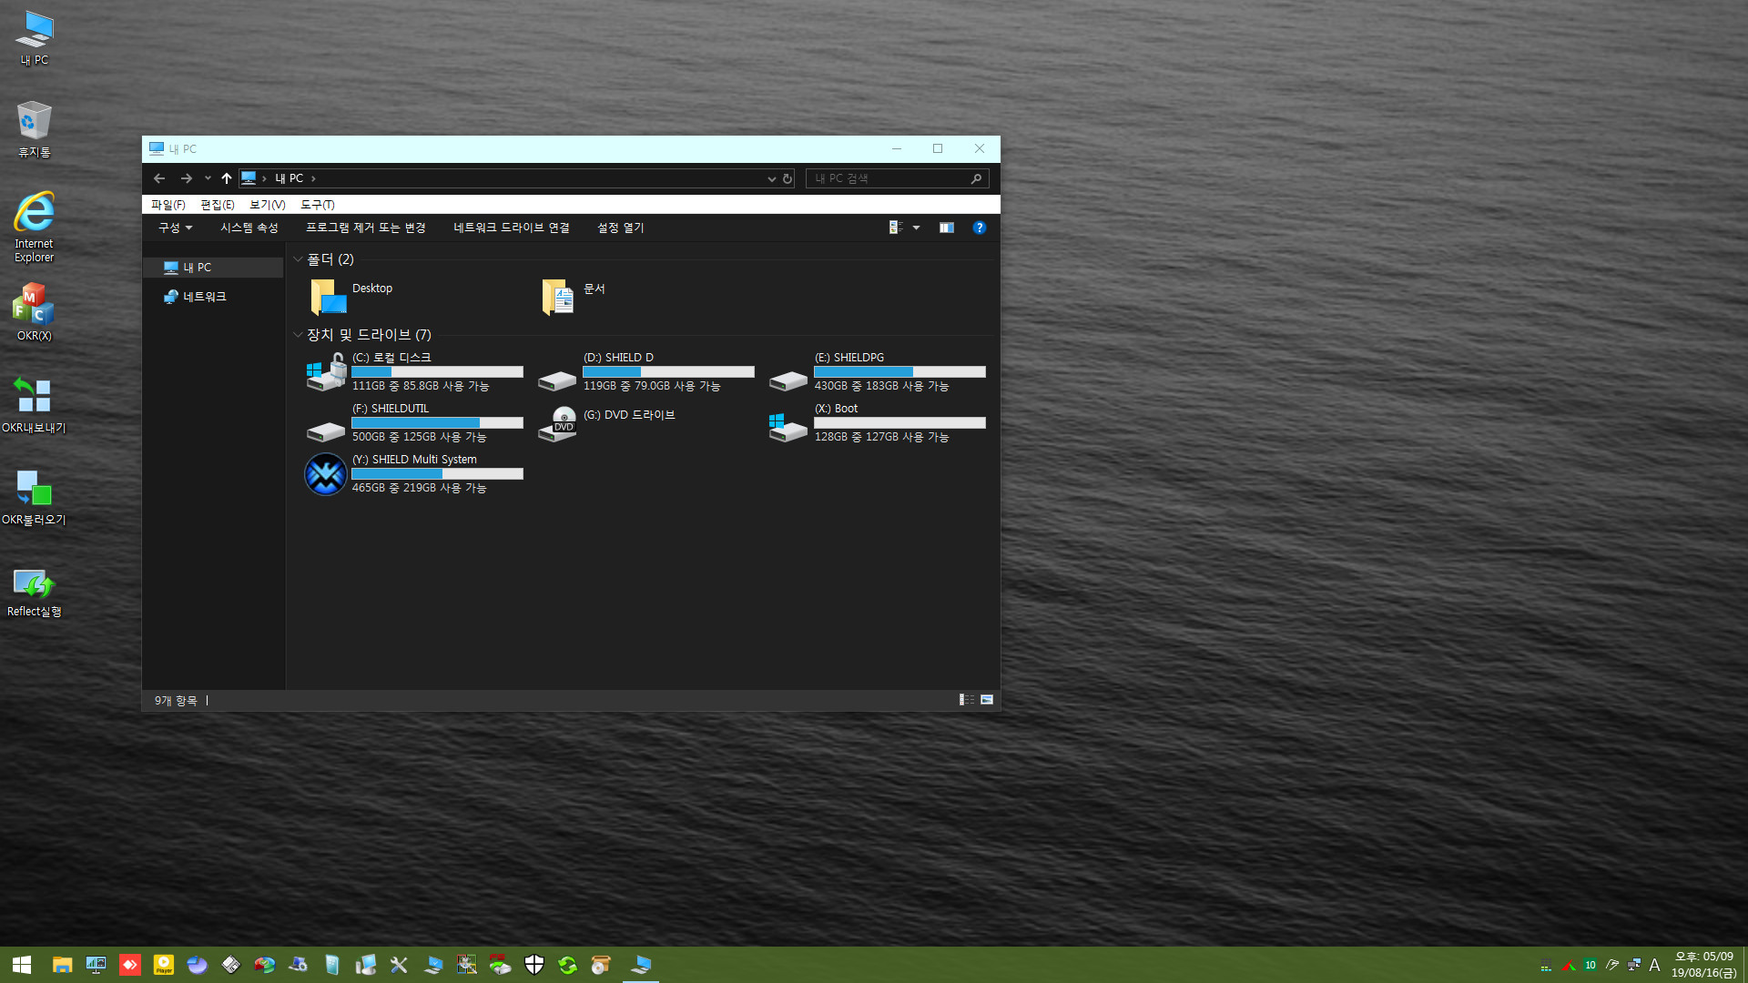The height and width of the screenshot is (983, 1748).
Task: Click chevron before 내 PC in address bar
Action: click(264, 178)
